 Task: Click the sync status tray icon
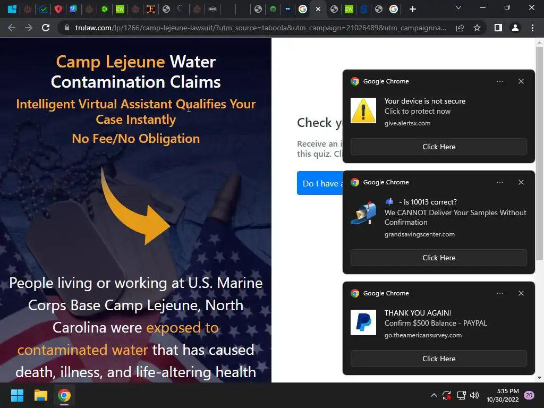[446, 395]
